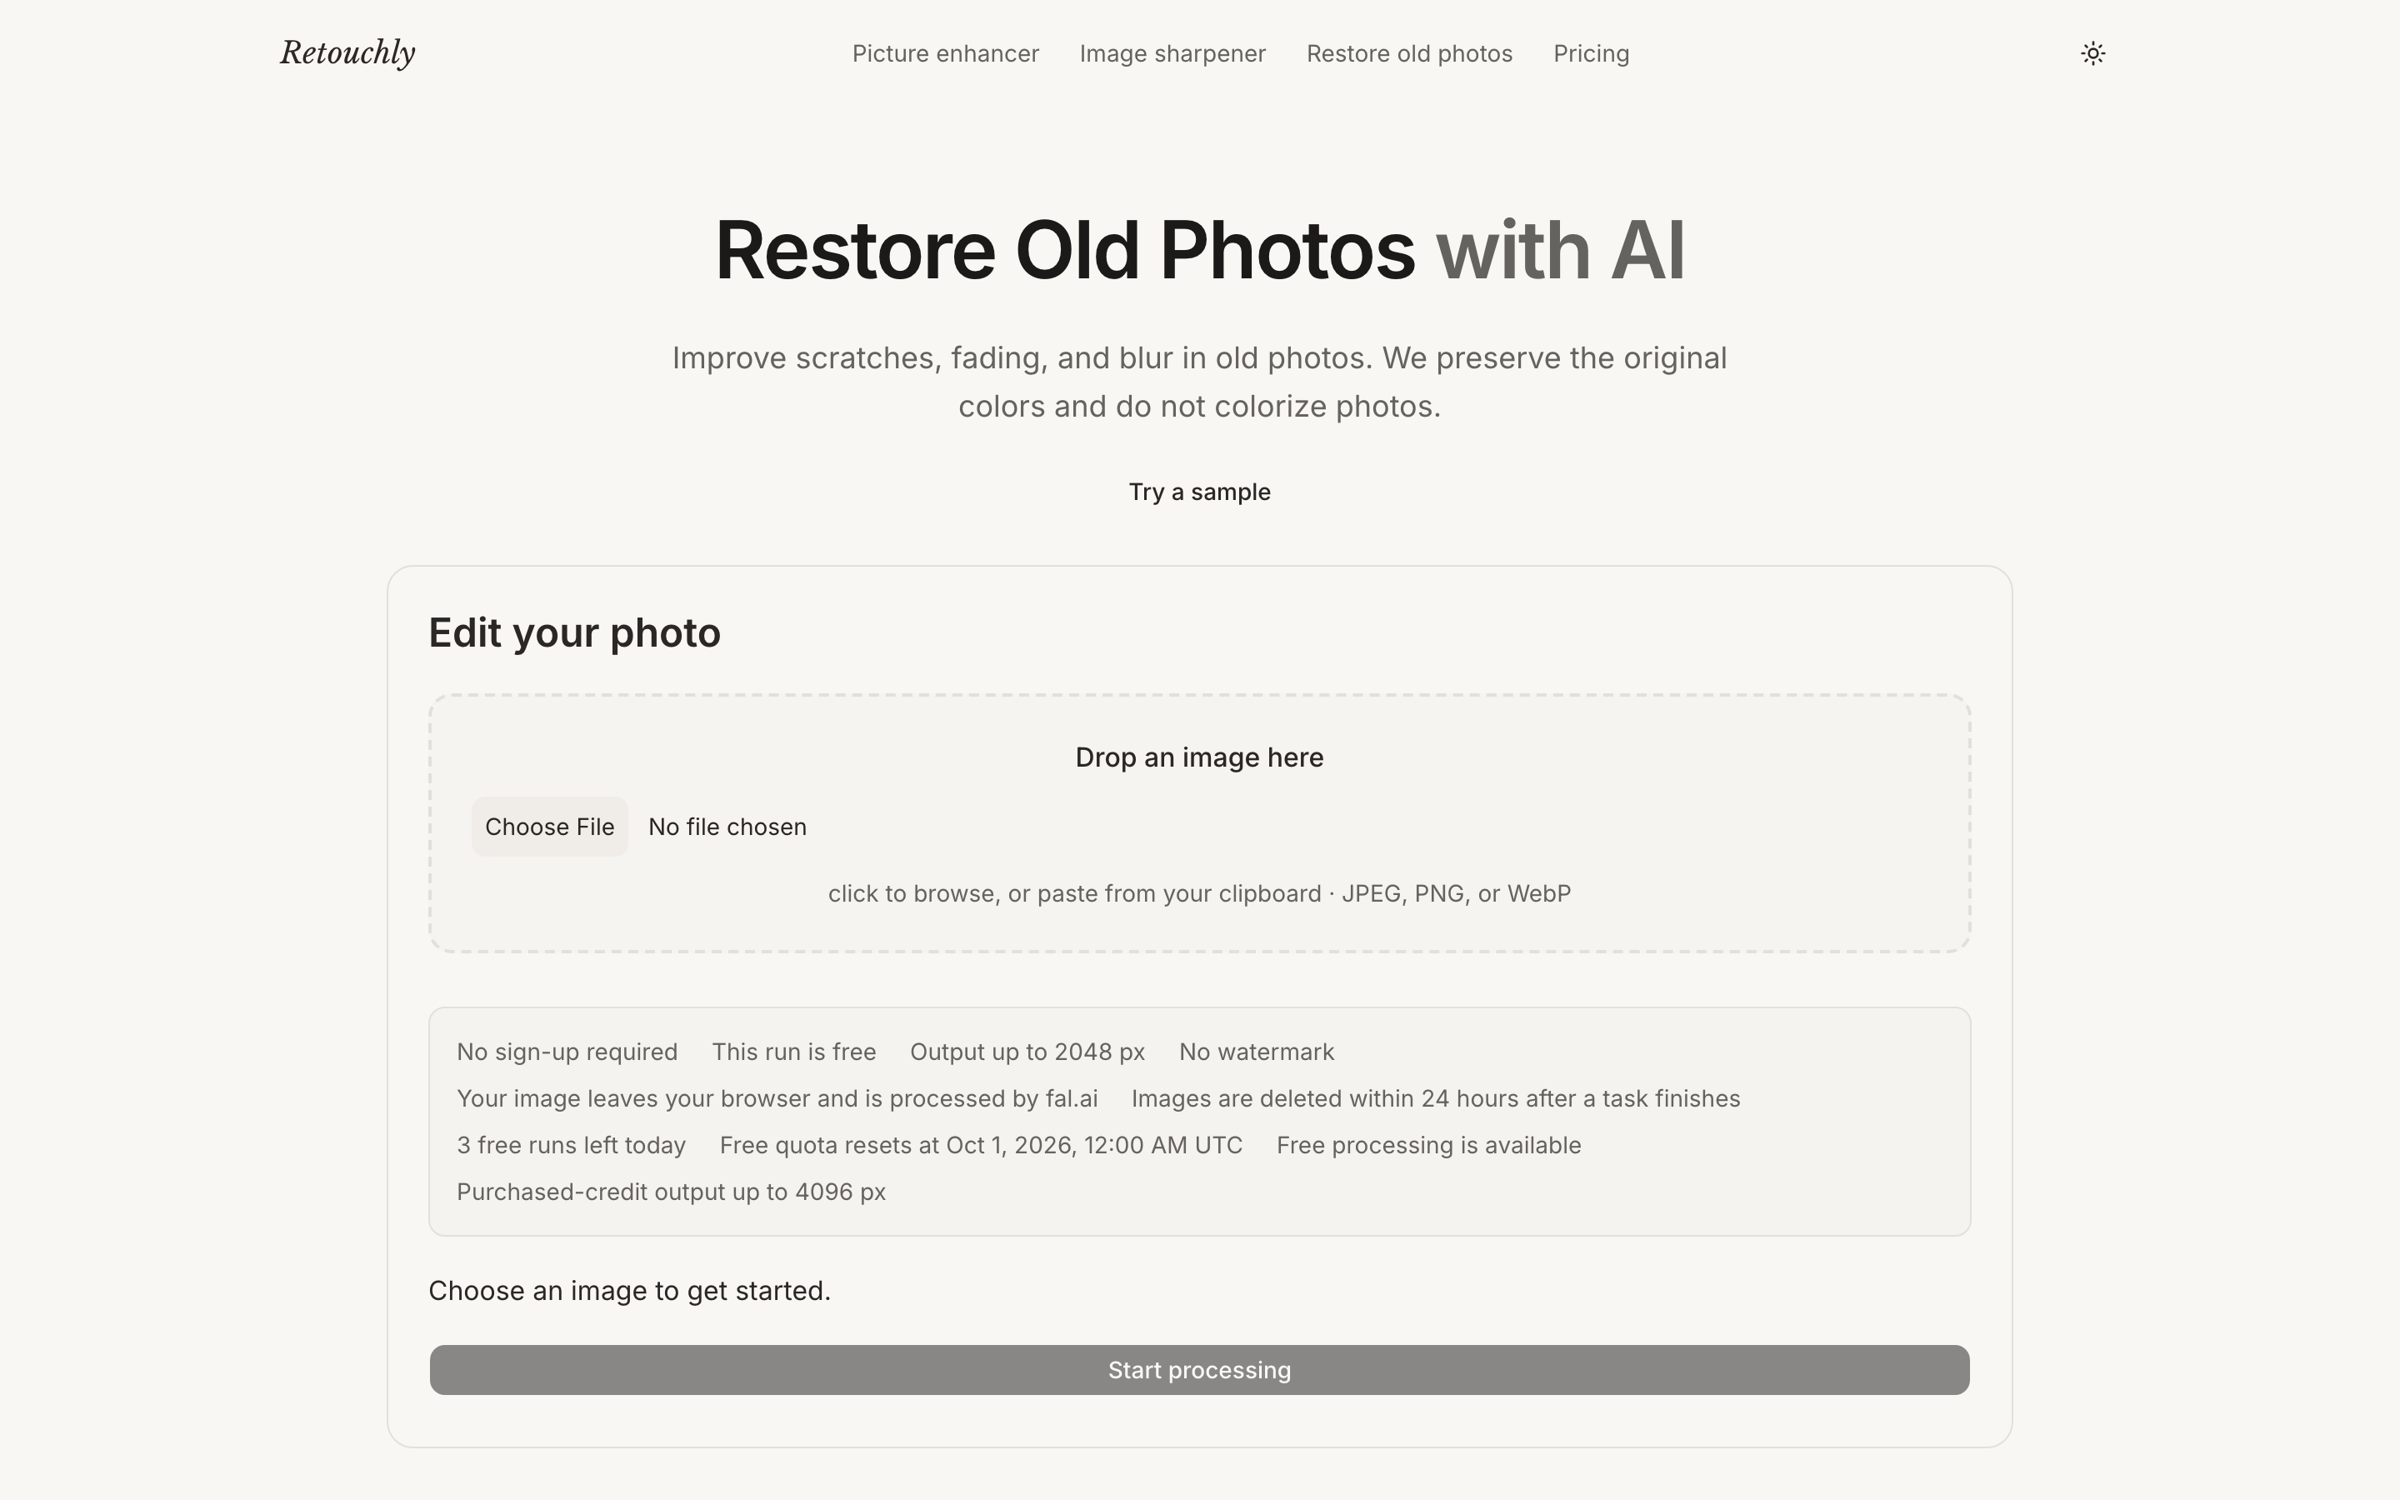Open the Pricing page

coord(1591,53)
